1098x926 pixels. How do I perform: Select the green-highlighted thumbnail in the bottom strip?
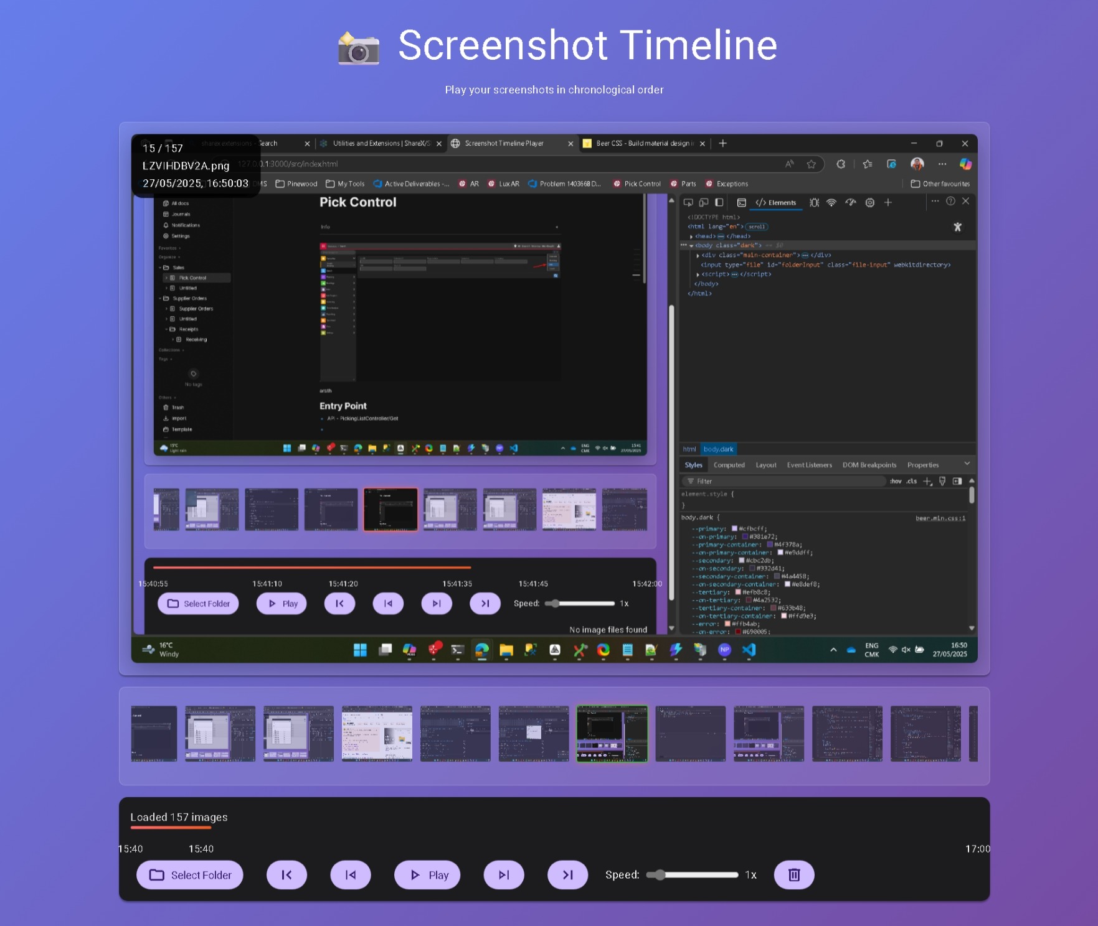(x=612, y=734)
